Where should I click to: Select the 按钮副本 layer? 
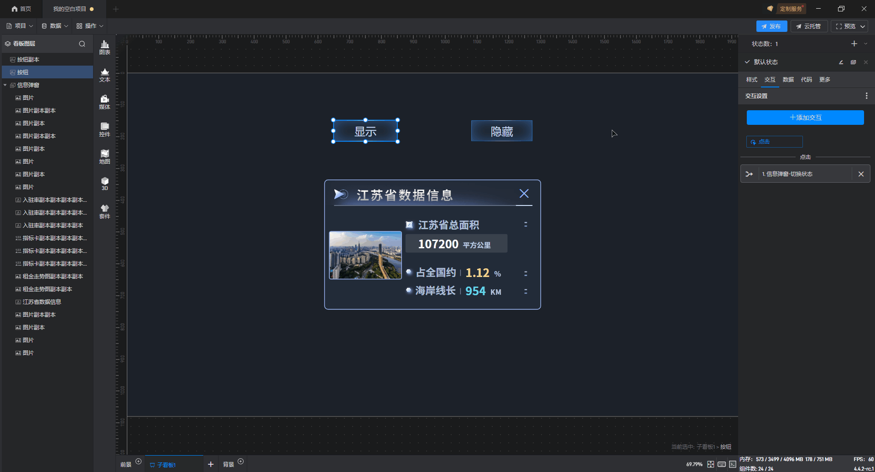click(x=28, y=60)
